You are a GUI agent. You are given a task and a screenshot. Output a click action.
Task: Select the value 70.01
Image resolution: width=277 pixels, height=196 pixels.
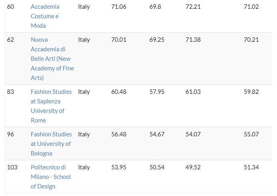coord(119,40)
